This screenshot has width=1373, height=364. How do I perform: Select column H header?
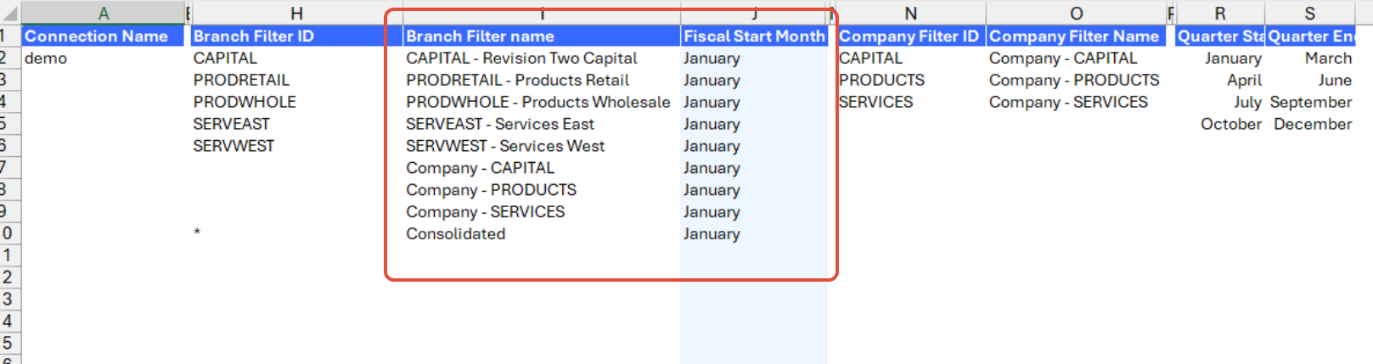pyautogui.click(x=296, y=14)
